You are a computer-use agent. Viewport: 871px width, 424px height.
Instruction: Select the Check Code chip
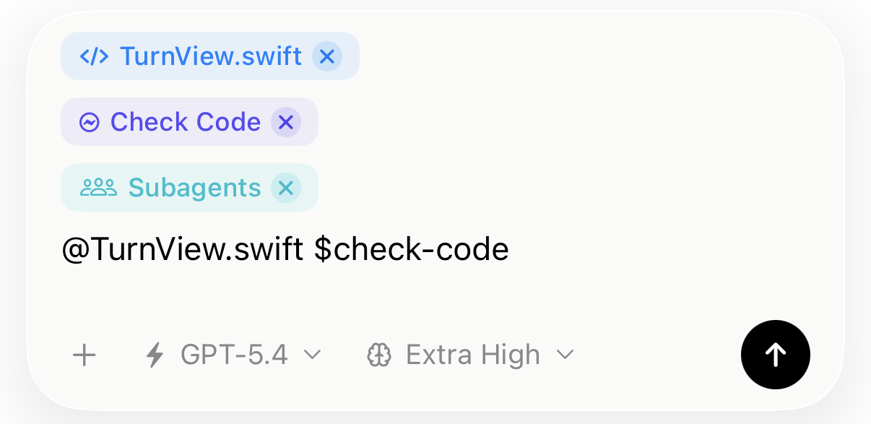point(186,122)
